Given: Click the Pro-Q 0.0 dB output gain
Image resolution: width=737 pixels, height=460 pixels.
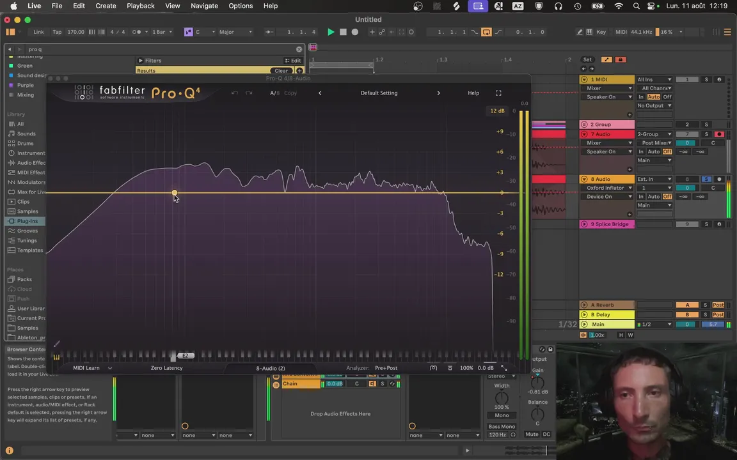Looking at the screenshot, I should [x=486, y=368].
